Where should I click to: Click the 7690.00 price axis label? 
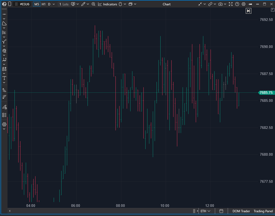click(266, 47)
